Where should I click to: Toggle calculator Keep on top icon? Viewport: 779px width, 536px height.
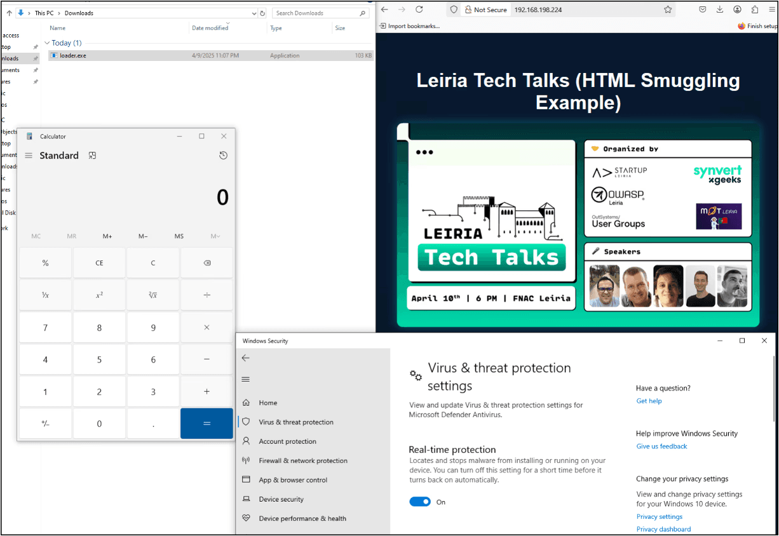click(92, 156)
